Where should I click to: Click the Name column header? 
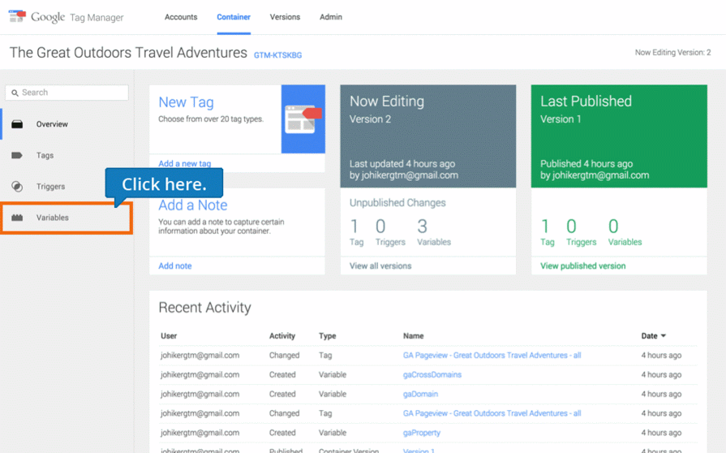[x=414, y=336]
